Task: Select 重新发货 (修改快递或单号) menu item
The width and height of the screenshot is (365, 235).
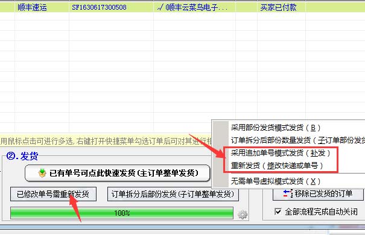Action: coord(277,166)
